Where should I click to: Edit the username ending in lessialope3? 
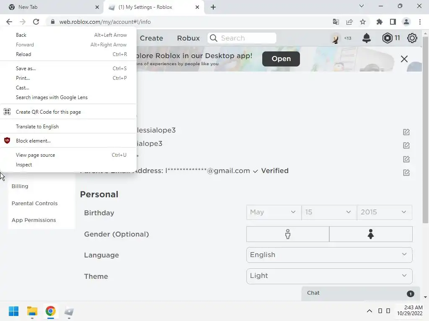click(x=406, y=132)
